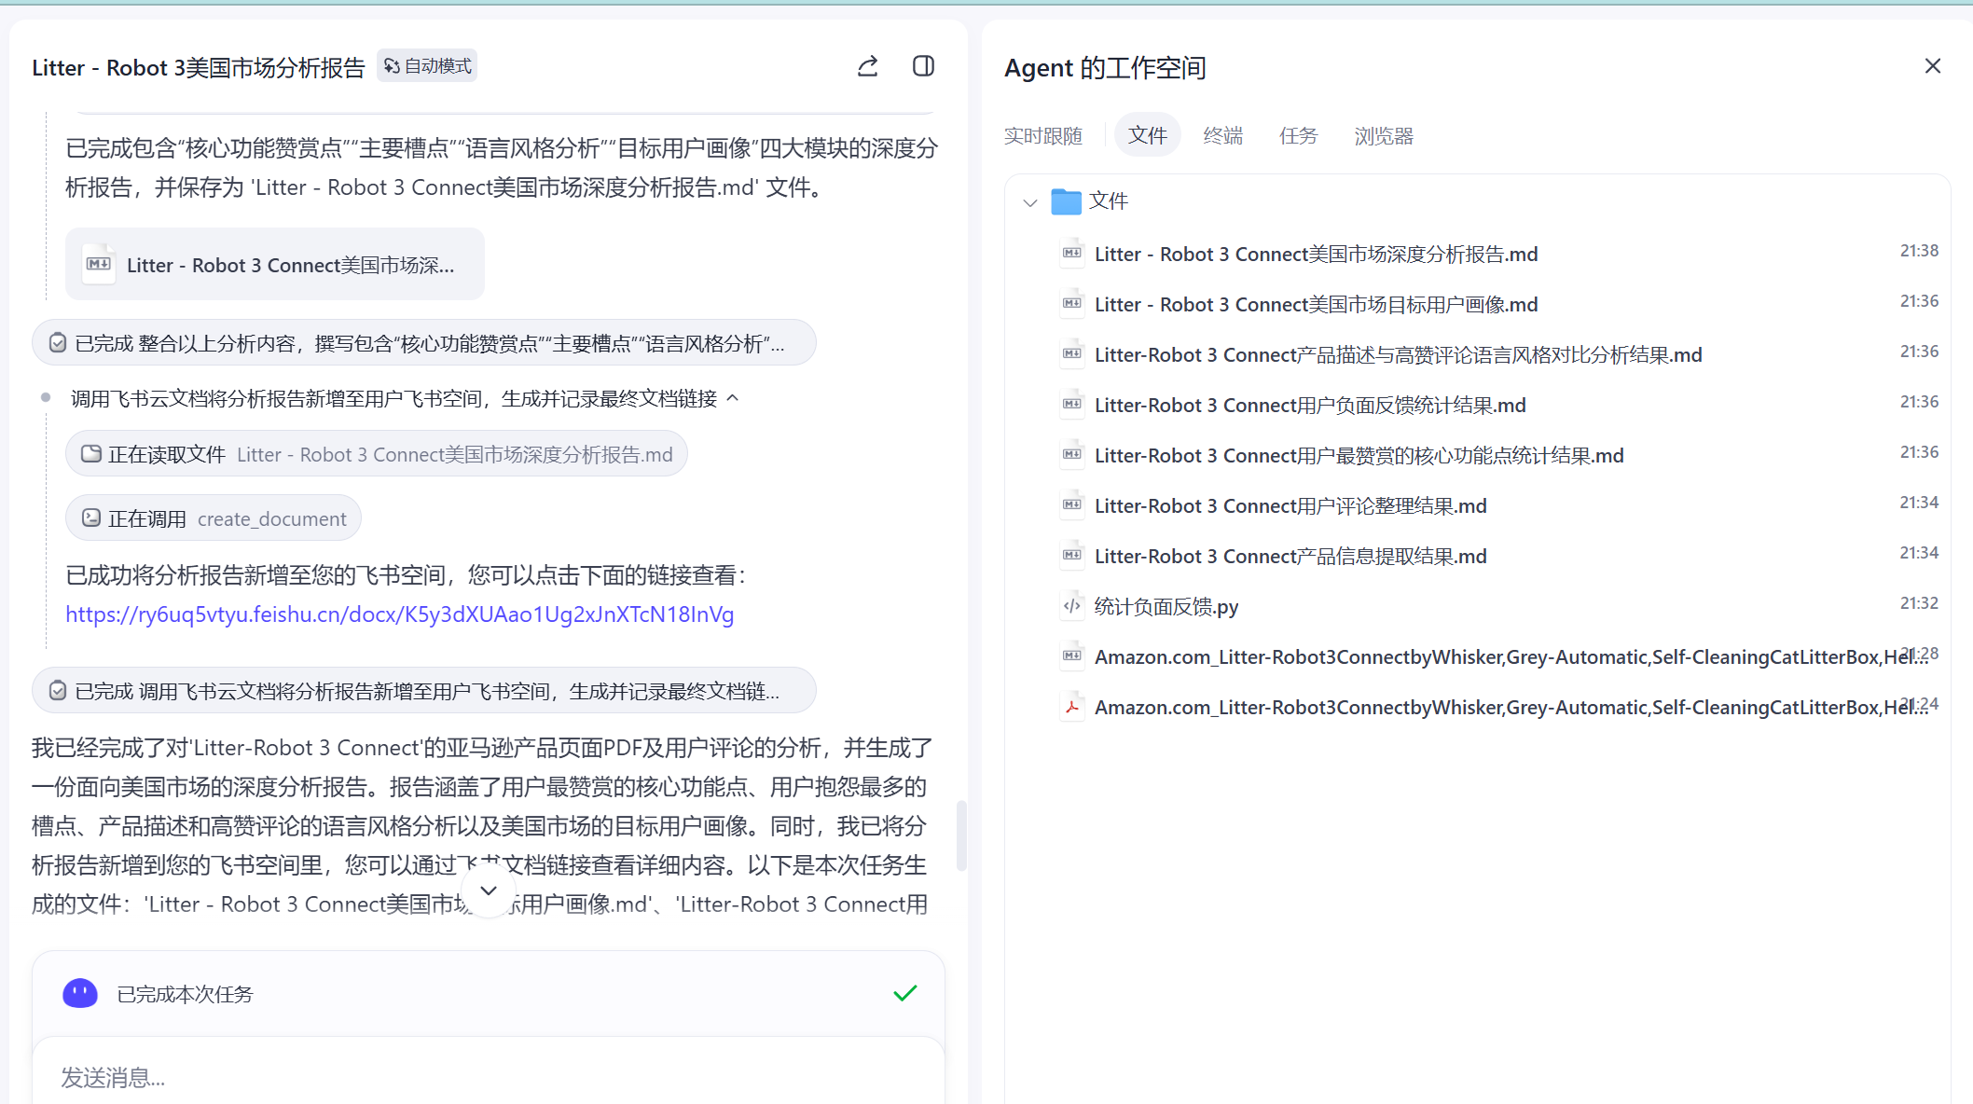1973x1104 pixels.
Task: Open the Feishu document link
Action: [399, 614]
